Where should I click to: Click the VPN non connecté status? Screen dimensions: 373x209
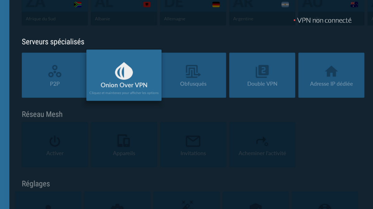(322, 20)
